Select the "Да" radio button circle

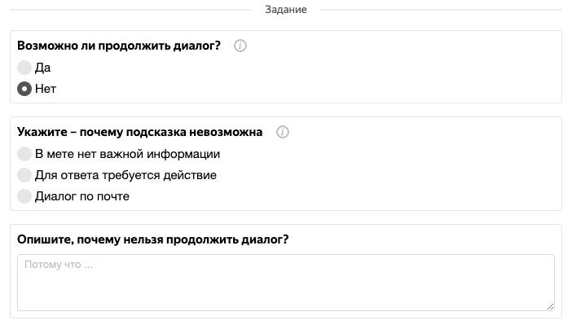24,68
